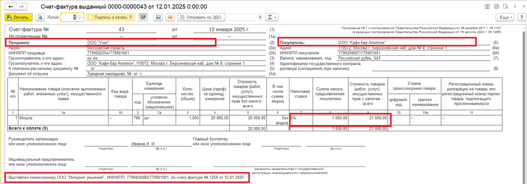Image resolution: width=527 pixels, height=184 pixels.
Task: Expand the sum (Σ) dropdown
Action: point(272,18)
